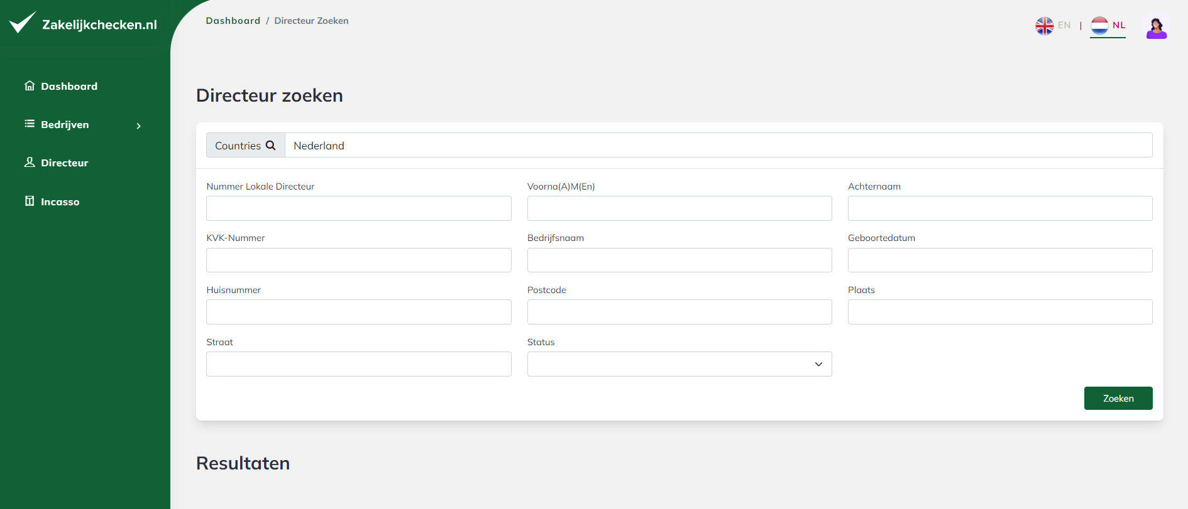This screenshot has height=509, width=1188.
Task: Click the Incasso building icon
Action: [30, 201]
